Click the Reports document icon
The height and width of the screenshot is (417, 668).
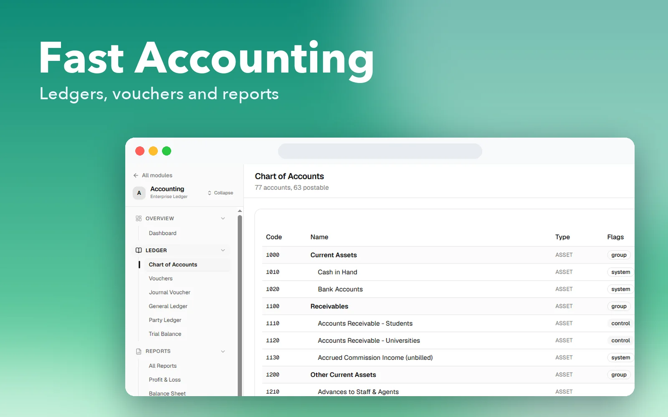point(139,352)
